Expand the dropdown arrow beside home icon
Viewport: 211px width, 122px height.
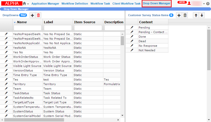(x=28, y=4)
